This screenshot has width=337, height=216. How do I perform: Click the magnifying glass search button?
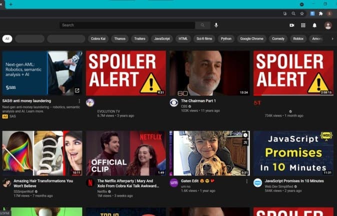click(x=202, y=25)
